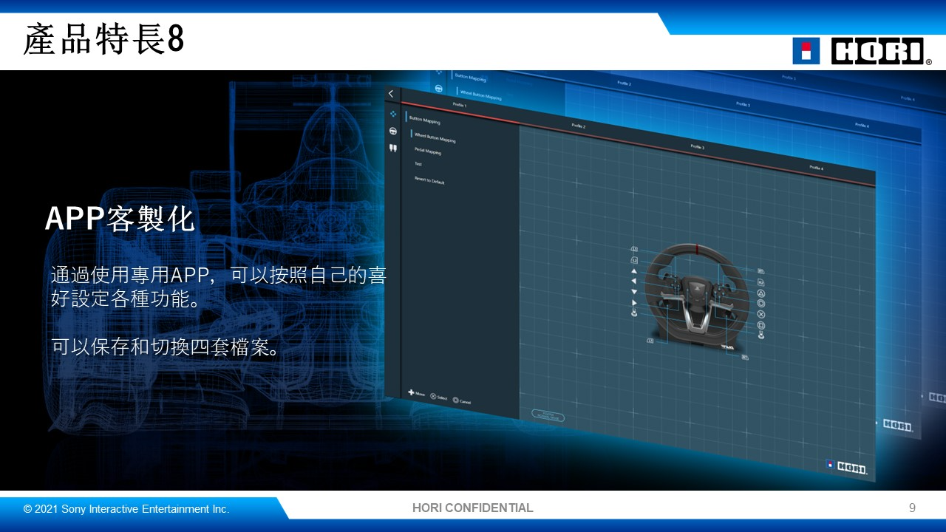Click the Select hint at bottom

(439, 398)
